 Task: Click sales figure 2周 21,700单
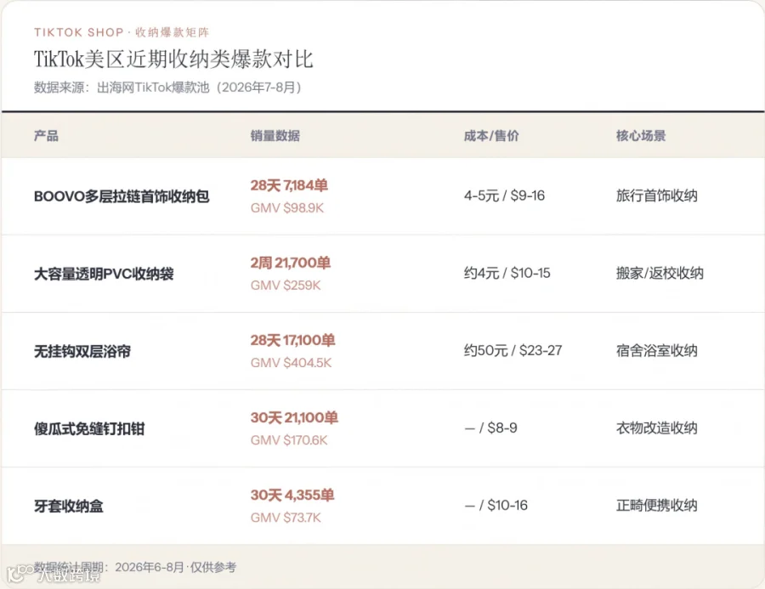291,263
